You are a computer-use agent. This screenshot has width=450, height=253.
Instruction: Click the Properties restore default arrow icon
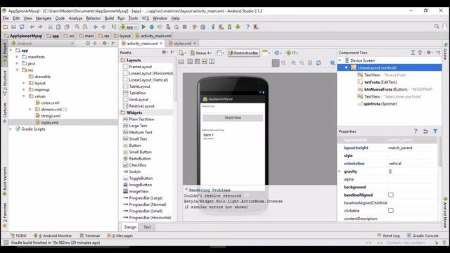(425, 131)
